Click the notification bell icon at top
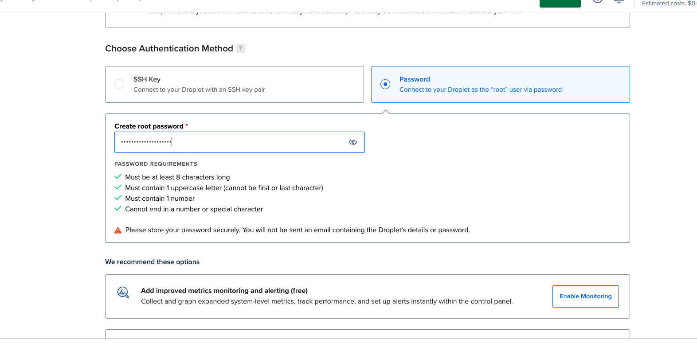Viewport: 697px width, 343px height. coord(619,1)
